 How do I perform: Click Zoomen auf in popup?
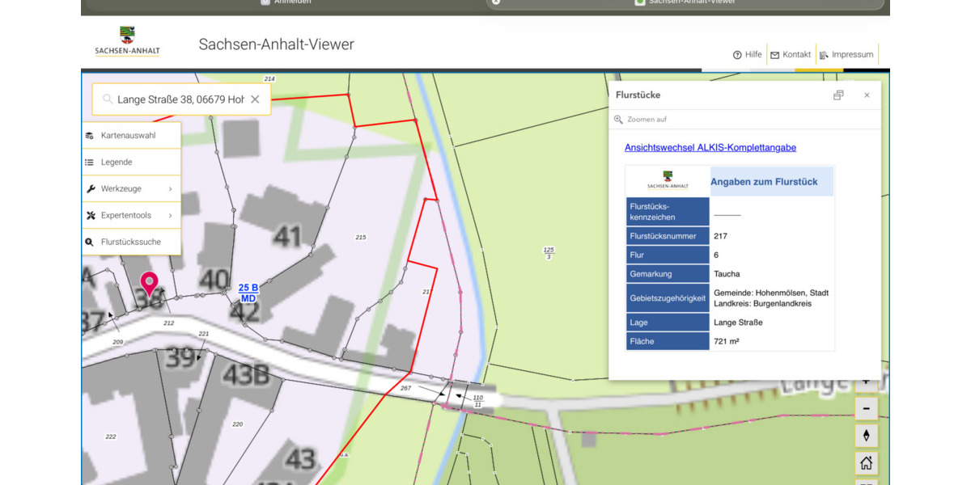pos(646,120)
